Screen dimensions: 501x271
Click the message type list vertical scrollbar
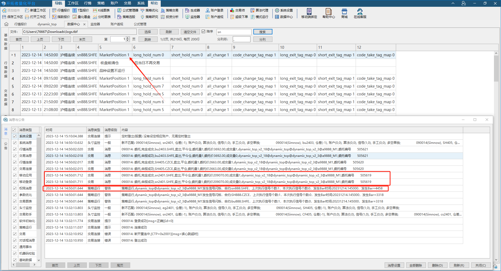[x=39, y=183]
